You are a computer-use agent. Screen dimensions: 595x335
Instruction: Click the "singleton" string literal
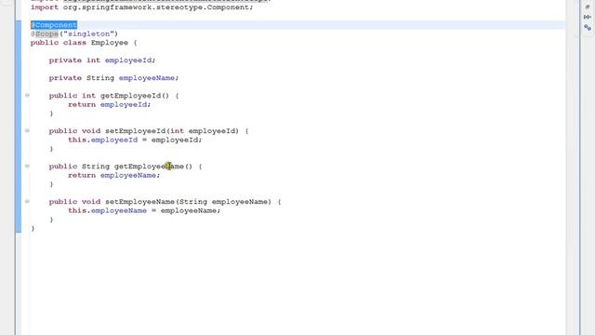point(89,33)
